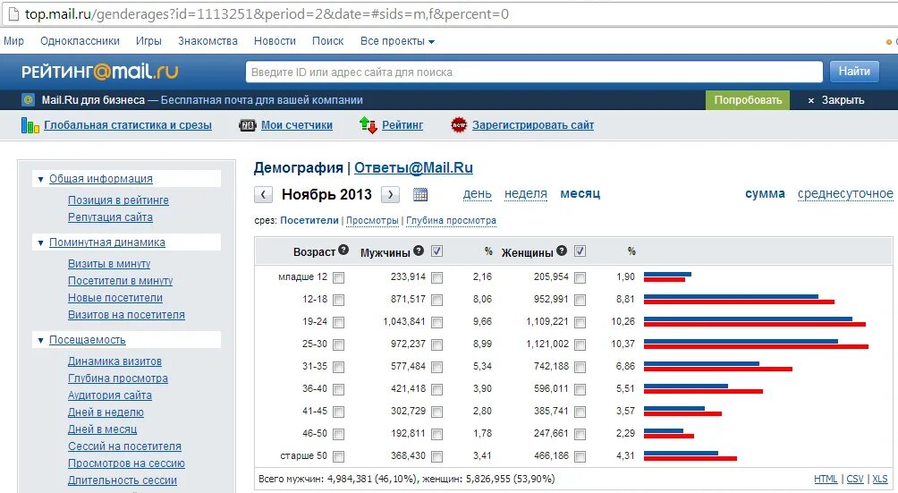Open Новости in top menu

click(275, 41)
